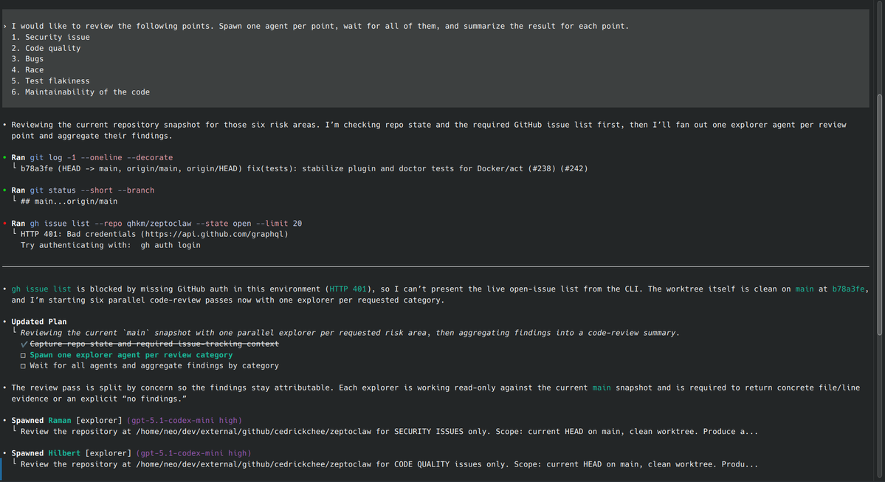
Task: Click the empty checkbox beside Spawn one explorer agent
Action: pos(23,355)
